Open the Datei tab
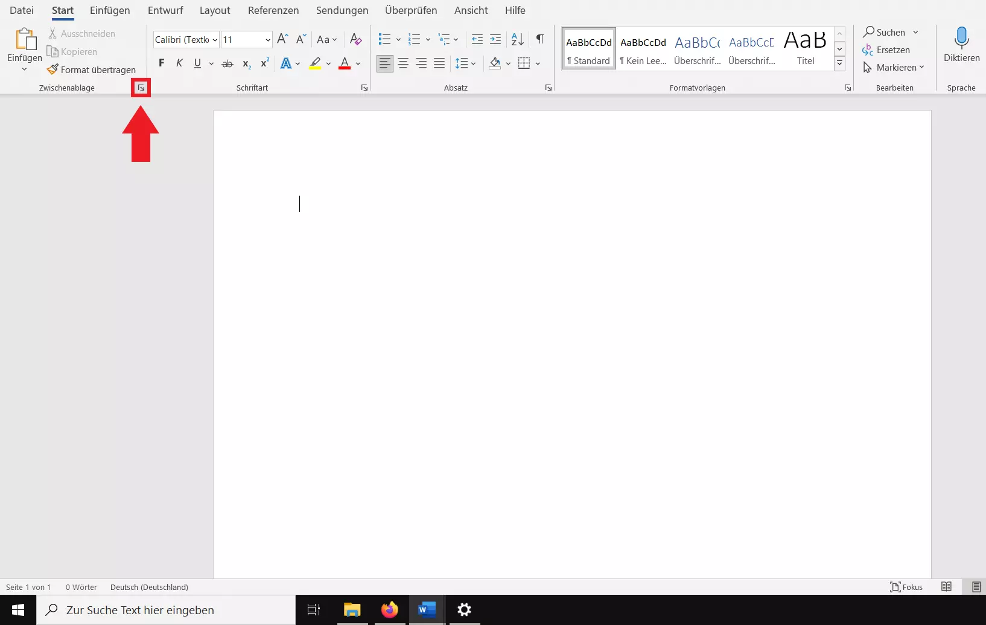The height and width of the screenshot is (625, 986). click(x=22, y=10)
